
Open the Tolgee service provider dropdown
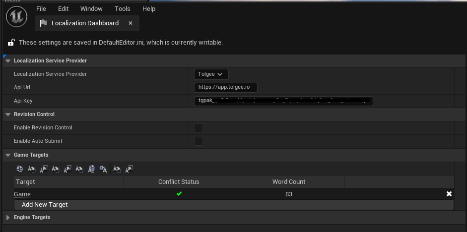tap(211, 74)
